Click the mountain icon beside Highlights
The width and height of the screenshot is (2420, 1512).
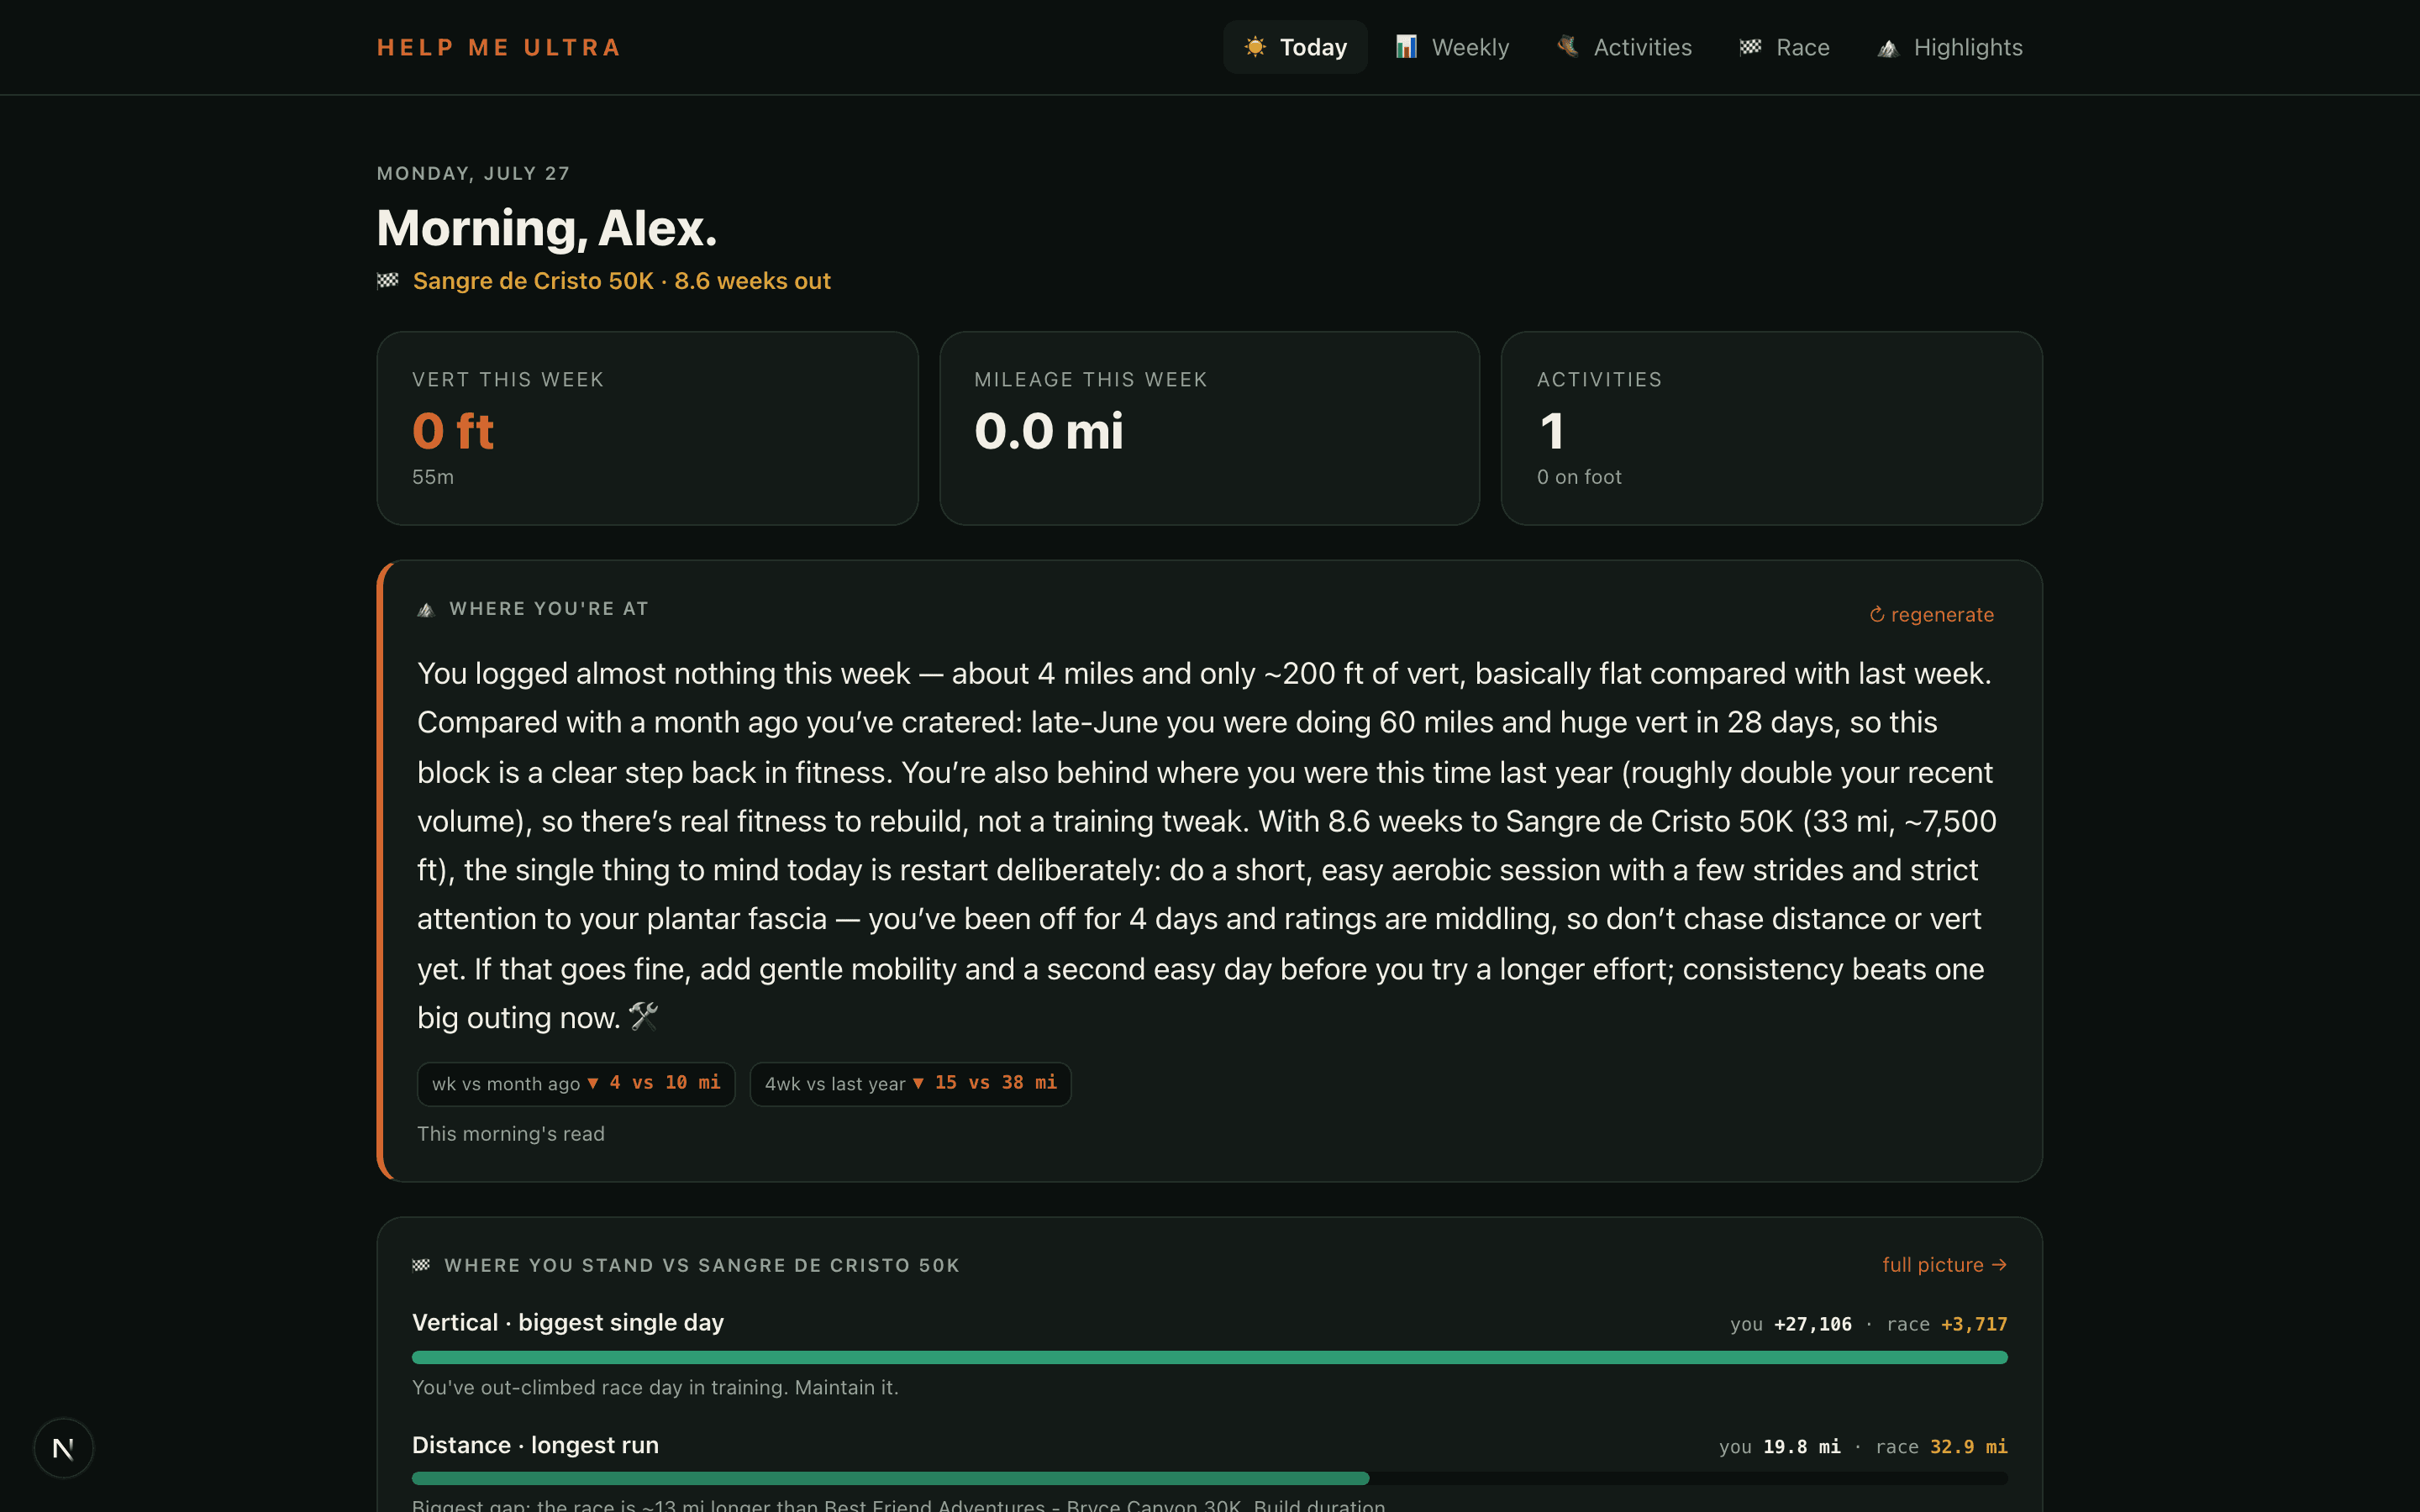pyautogui.click(x=1888, y=48)
